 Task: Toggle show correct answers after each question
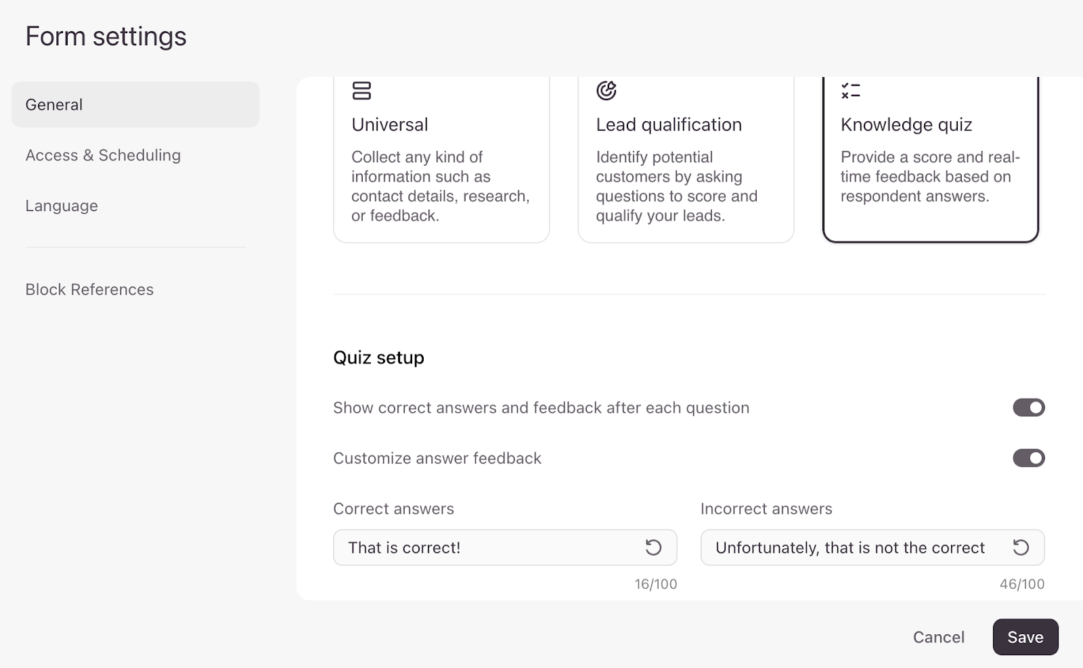[1029, 407]
